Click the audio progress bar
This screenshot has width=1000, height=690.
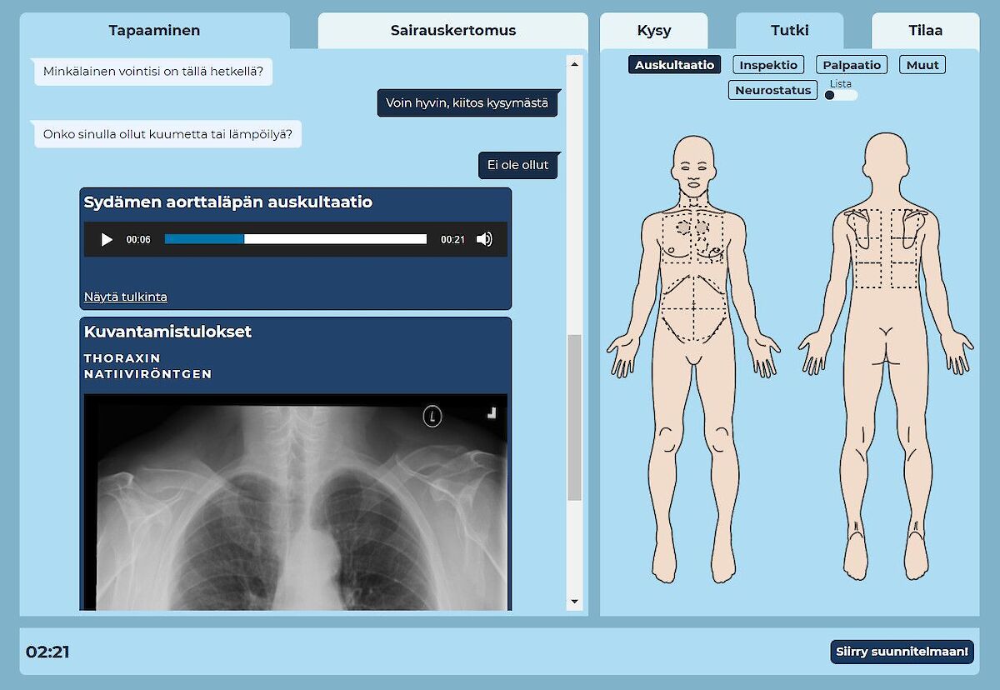click(x=296, y=239)
